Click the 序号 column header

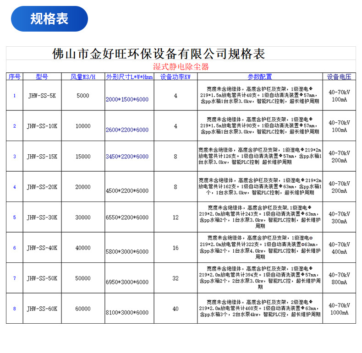coord(15,76)
